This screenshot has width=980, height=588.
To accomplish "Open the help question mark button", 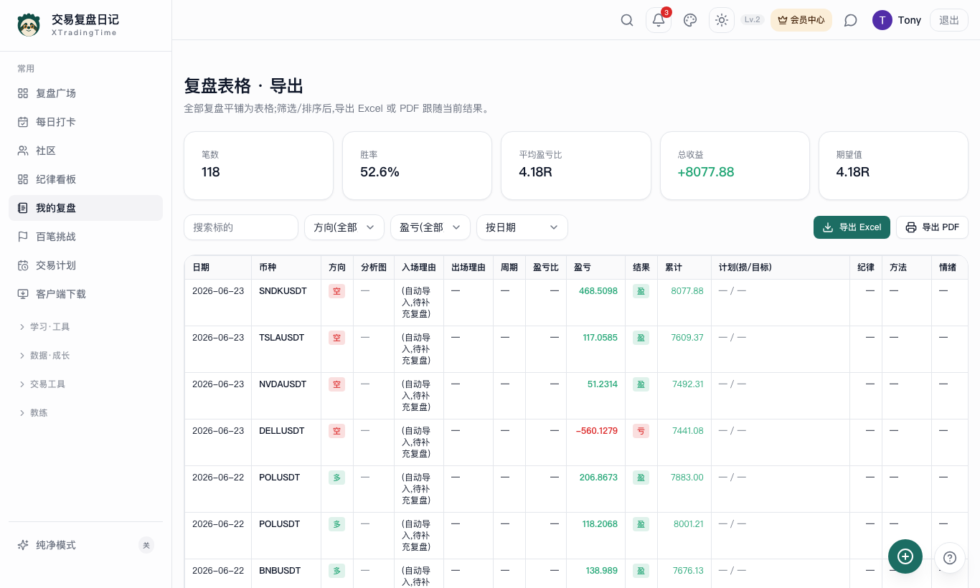I will click(x=950, y=558).
